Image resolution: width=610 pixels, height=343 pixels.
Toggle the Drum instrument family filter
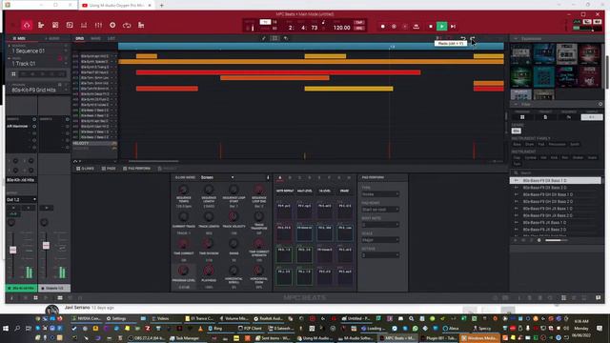(x=530, y=144)
